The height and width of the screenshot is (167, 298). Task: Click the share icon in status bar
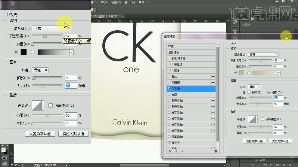[x=23, y=165]
